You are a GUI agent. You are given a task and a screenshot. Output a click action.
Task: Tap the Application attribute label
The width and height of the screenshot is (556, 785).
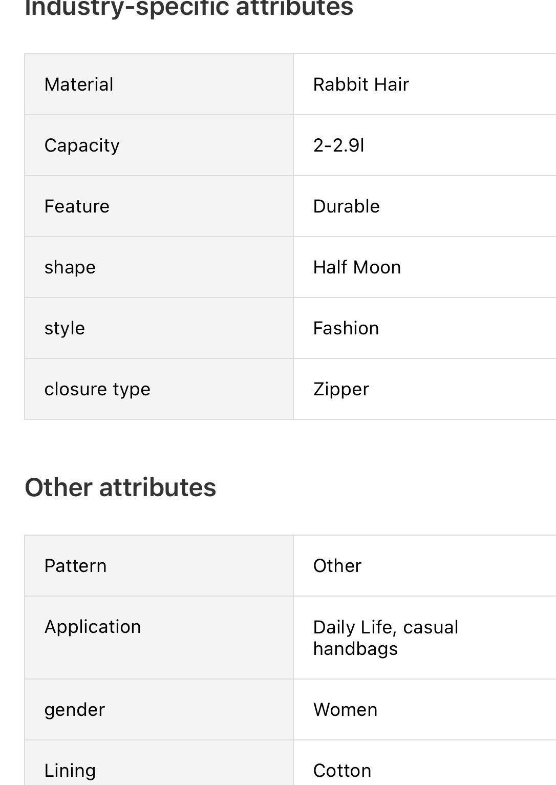(x=93, y=627)
